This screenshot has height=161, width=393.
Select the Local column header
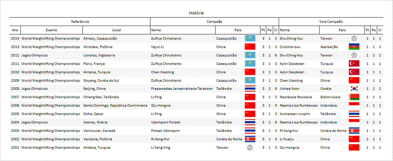(116, 30)
